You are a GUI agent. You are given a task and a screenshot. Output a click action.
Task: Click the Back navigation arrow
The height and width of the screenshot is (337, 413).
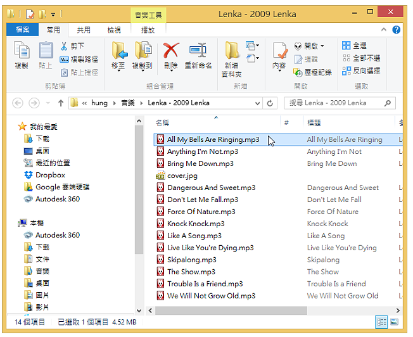(18, 103)
